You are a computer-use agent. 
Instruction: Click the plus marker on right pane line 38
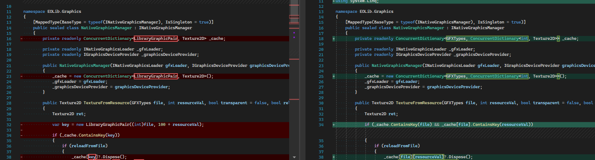click(334, 157)
